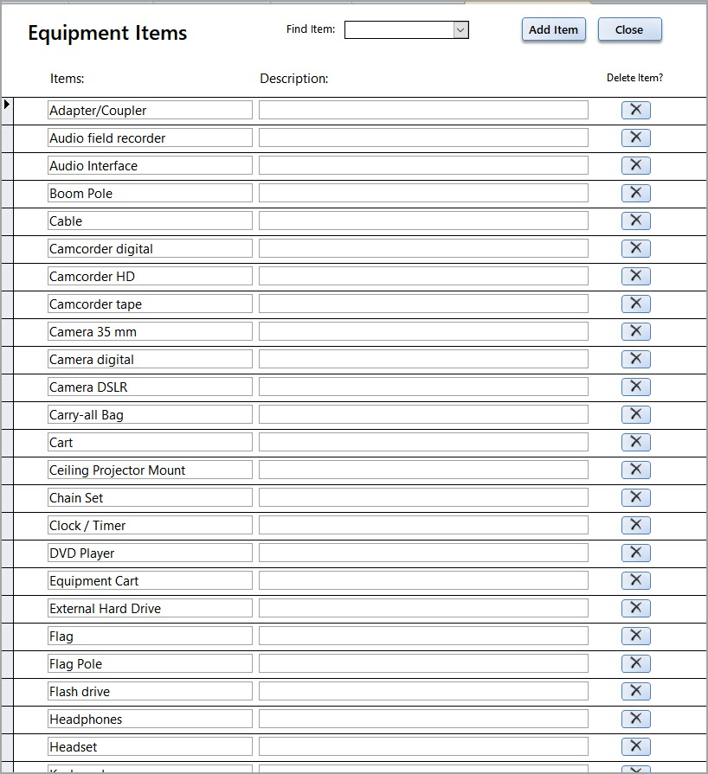Image resolution: width=708 pixels, height=774 pixels.
Task: Click the Audio Interface name field
Action: point(150,165)
